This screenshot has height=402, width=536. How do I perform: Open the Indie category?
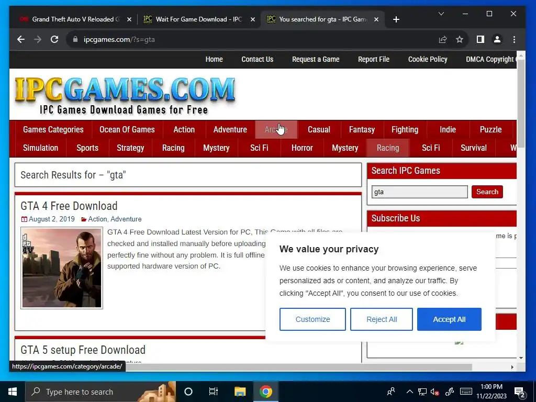point(448,130)
